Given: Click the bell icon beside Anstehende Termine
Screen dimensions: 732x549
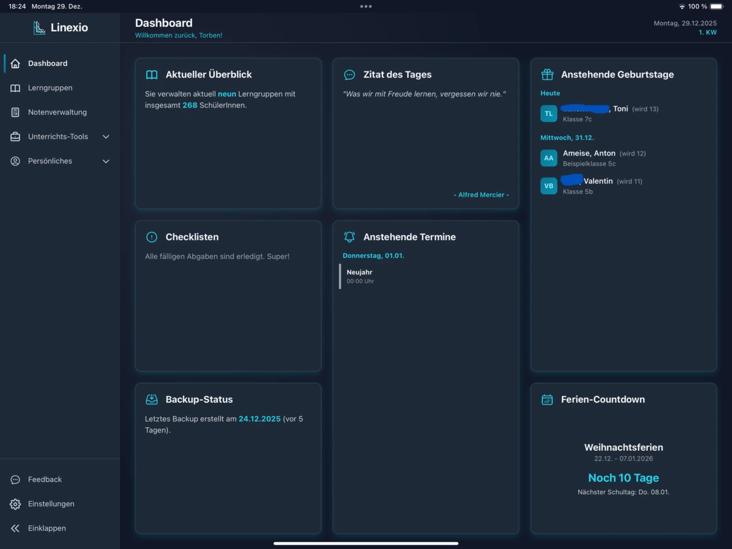Looking at the screenshot, I should pos(350,237).
